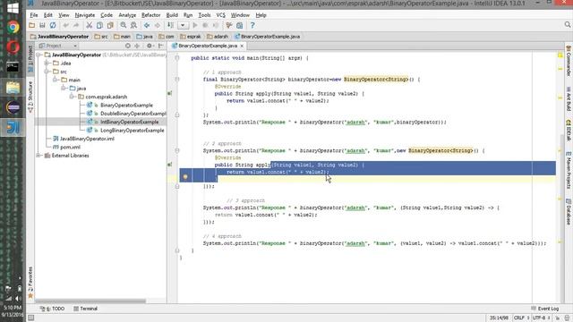Click the Paste toolbar icon
The height and width of the screenshot is (322, 573).
pos(110,26)
